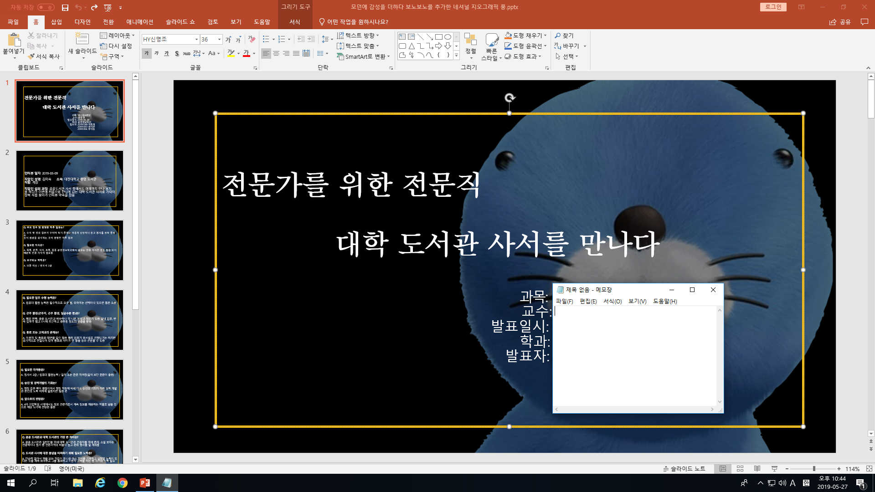Apply the red font color swatch

(x=246, y=53)
